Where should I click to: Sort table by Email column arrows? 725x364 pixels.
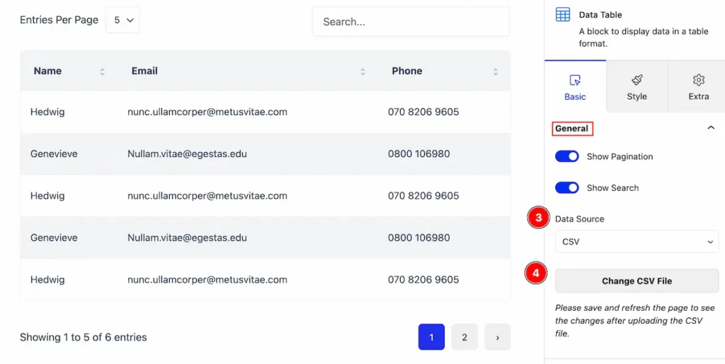tap(362, 71)
